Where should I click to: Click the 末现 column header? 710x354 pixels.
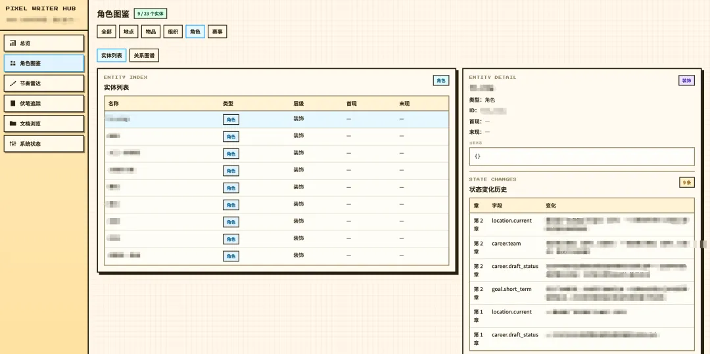(404, 104)
